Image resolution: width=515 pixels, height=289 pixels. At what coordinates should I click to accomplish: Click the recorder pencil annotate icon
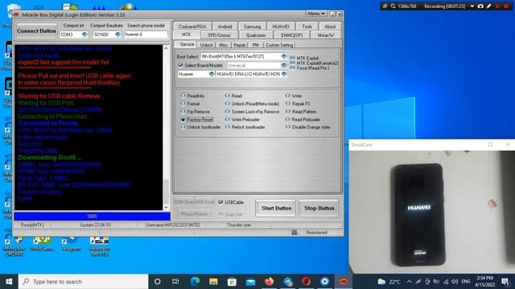(x=488, y=6)
